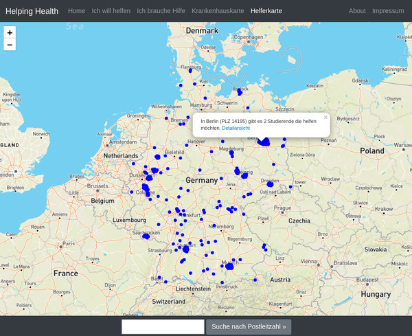Switch to the Krankenhauskarte map
Image resolution: width=412 pixels, height=336 pixels.
tap(218, 11)
